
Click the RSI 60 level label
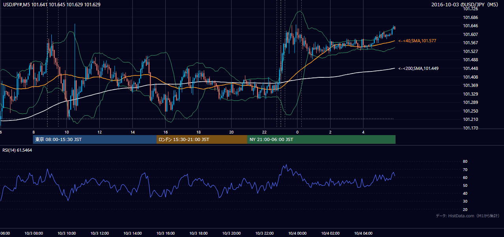click(x=465, y=177)
